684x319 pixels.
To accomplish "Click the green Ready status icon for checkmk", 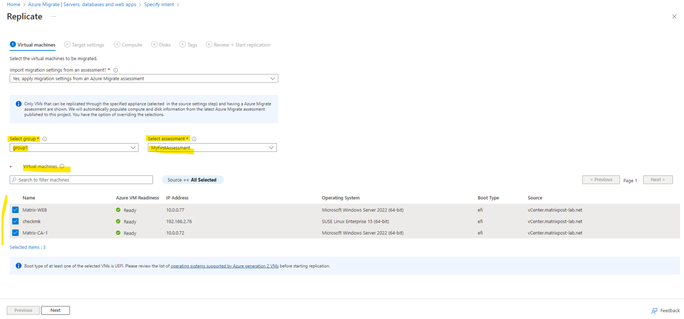I will [x=119, y=222].
